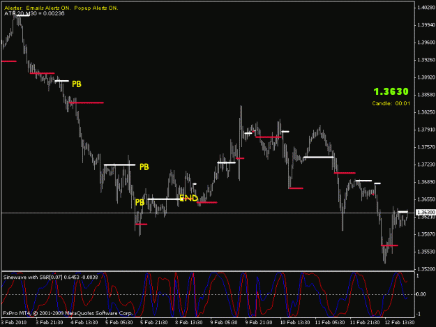Viewport: 436px width, 327px height.
Task: Select the "ATR 20 M30 = 0.00238" readout
Action: tap(34, 13)
